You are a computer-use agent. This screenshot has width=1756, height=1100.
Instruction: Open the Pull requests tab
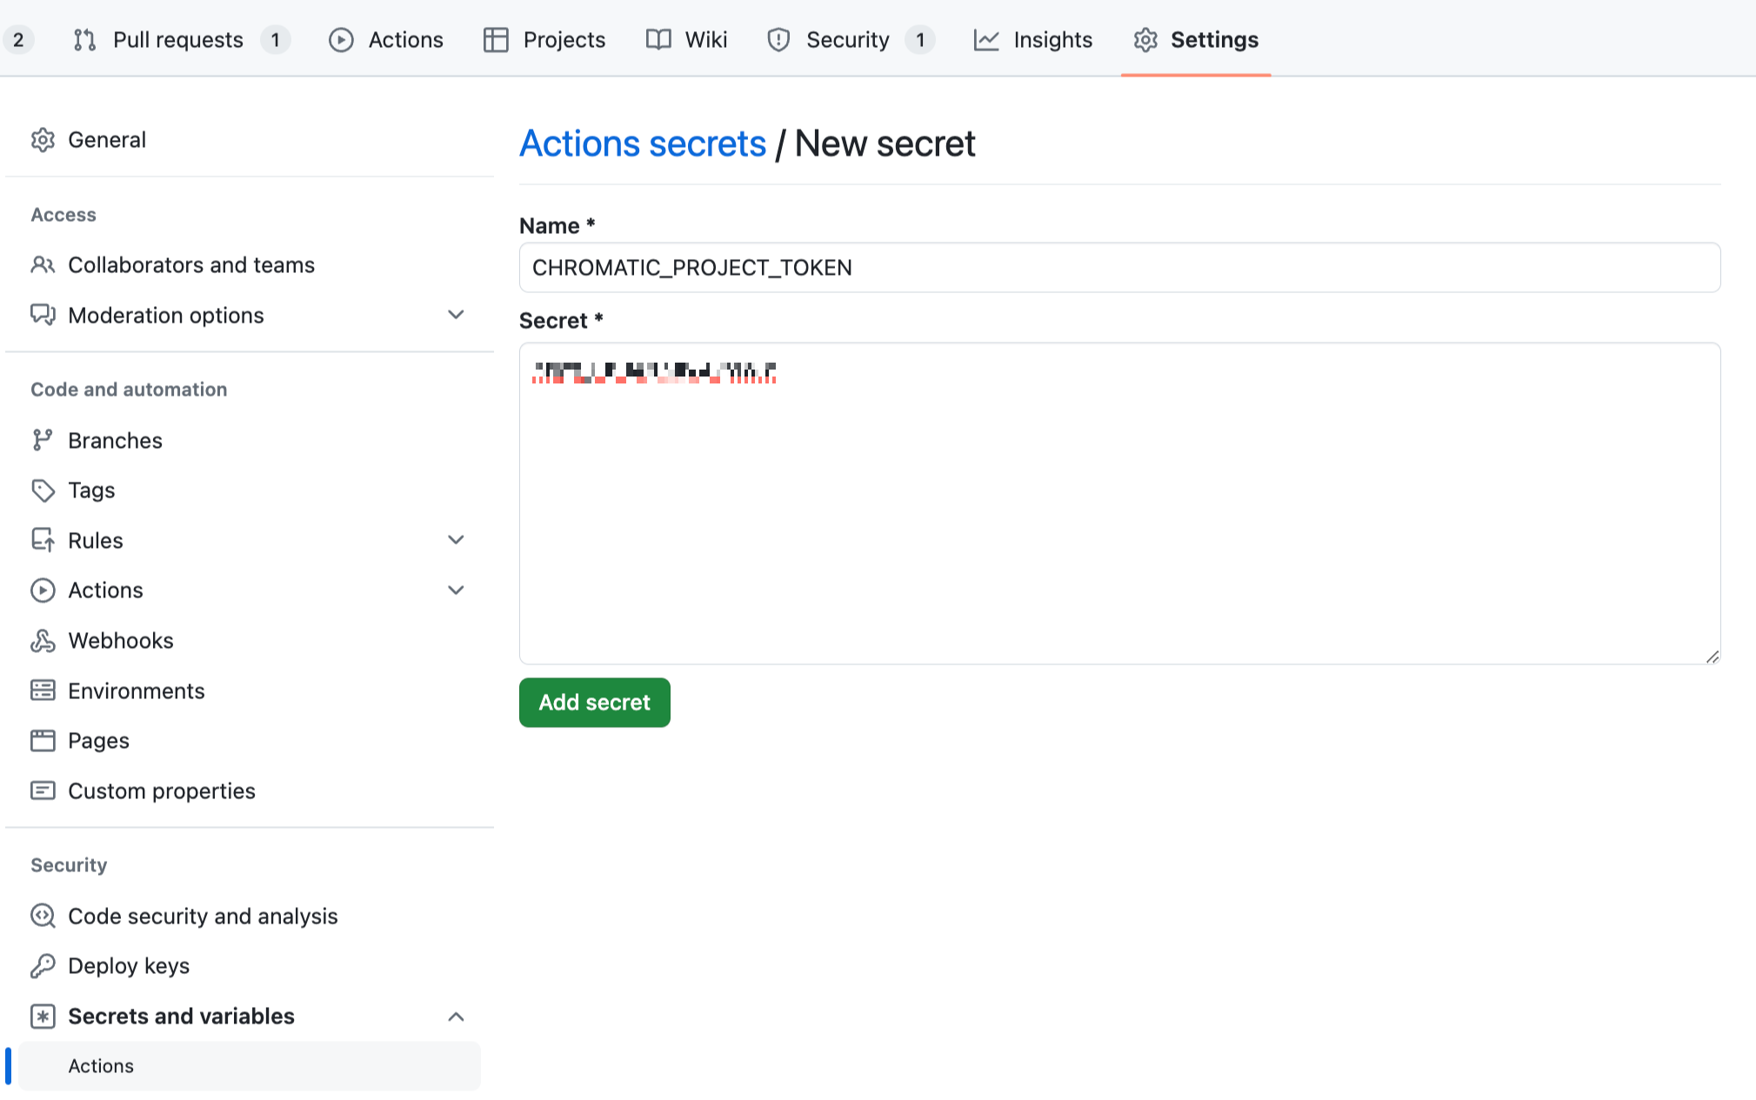click(x=181, y=40)
